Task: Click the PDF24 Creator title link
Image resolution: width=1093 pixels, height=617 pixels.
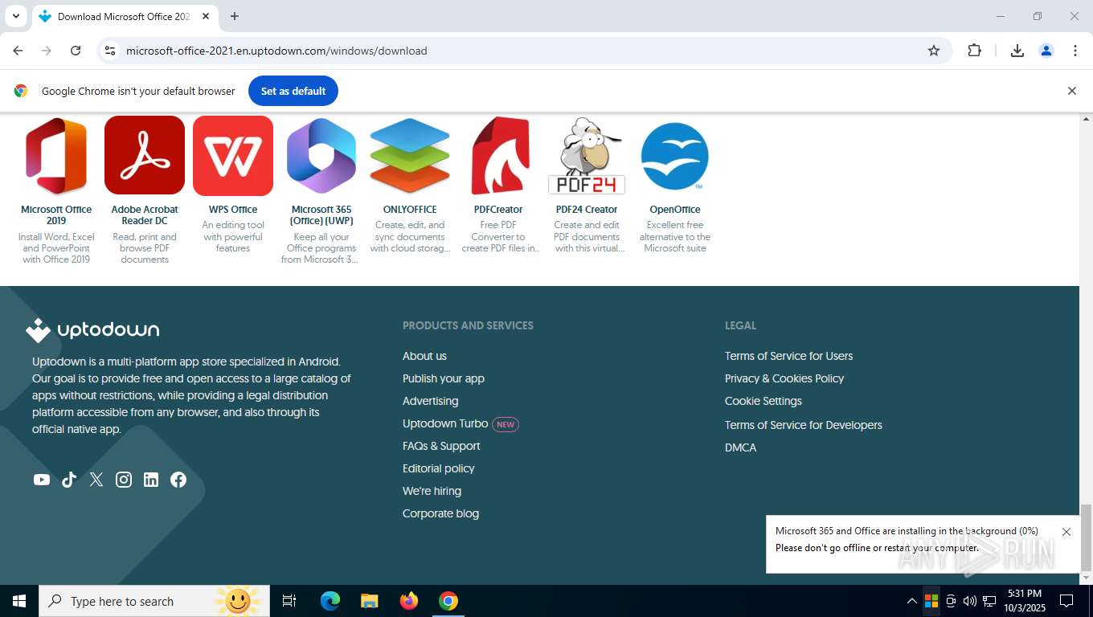Action: [x=587, y=210]
